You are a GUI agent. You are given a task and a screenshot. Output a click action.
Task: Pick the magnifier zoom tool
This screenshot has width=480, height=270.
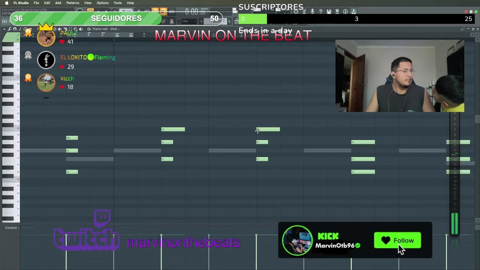pyautogui.click(x=75, y=29)
